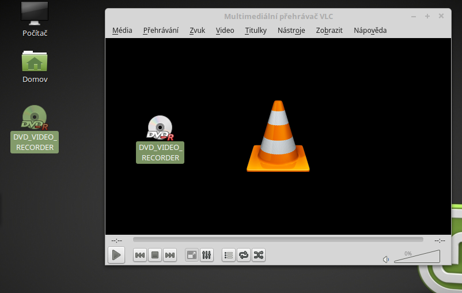The height and width of the screenshot is (293, 462).
Task: Click the previous track button
Action: pos(139,255)
